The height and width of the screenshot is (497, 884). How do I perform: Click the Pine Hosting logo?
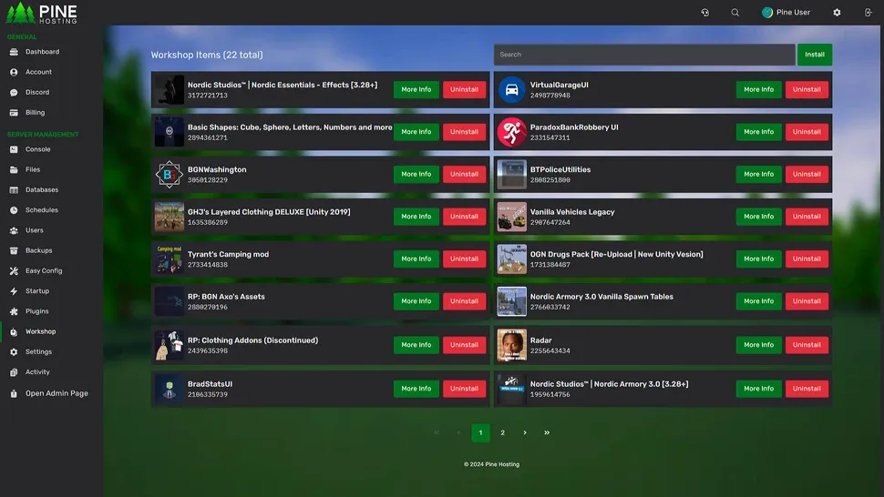click(42, 13)
